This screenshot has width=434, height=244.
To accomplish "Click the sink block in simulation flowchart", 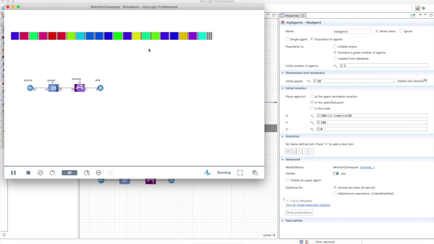I will [x=100, y=88].
